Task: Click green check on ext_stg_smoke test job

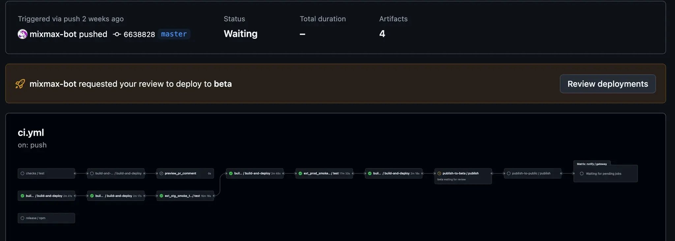Action: coord(161,196)
